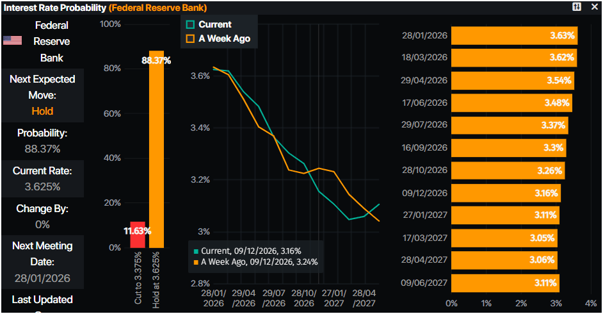The image size is (603, 314).
Task: Select the 09/12/2026 bar showing 3.16%
Action: [506, 192]
